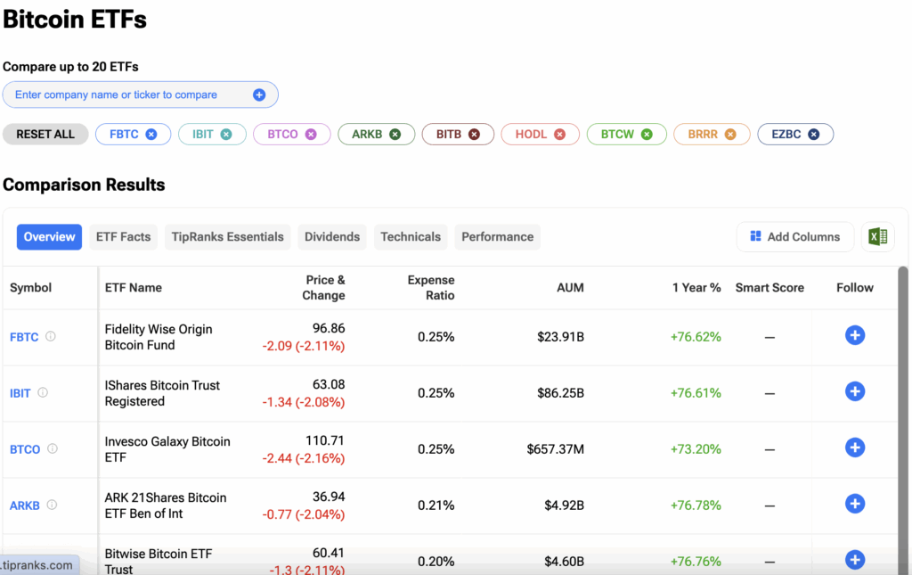The image size is (912, 575).
Task: Open info icon next to FBTC symbol
Action: click(x=51, y=336)
